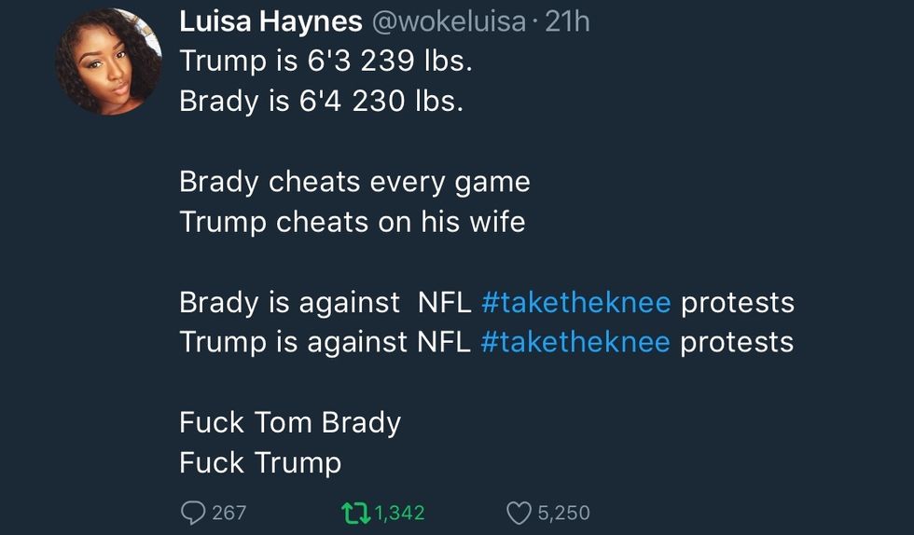Screen dimensions: 914x535
Task: Click the 1,342 retweets count
Action: (399, 513)
